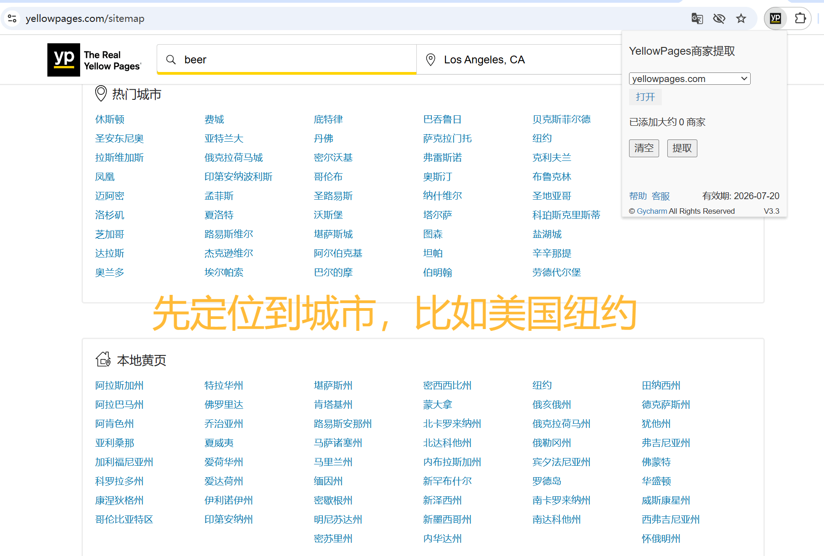
Task: Open the 马里兰州 state link
Action: [333, 462]
